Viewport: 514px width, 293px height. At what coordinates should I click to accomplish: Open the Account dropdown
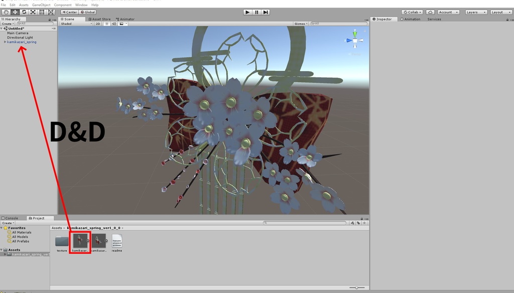tap(448, 12)
